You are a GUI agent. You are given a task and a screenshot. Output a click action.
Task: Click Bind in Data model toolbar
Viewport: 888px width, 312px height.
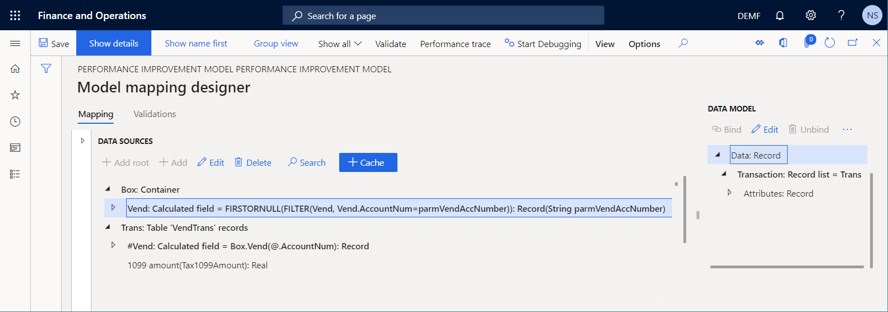point(727,129)
